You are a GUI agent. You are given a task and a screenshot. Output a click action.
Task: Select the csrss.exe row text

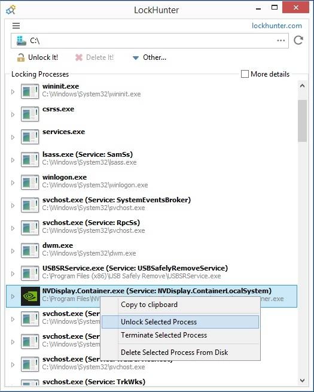(58, 110)
